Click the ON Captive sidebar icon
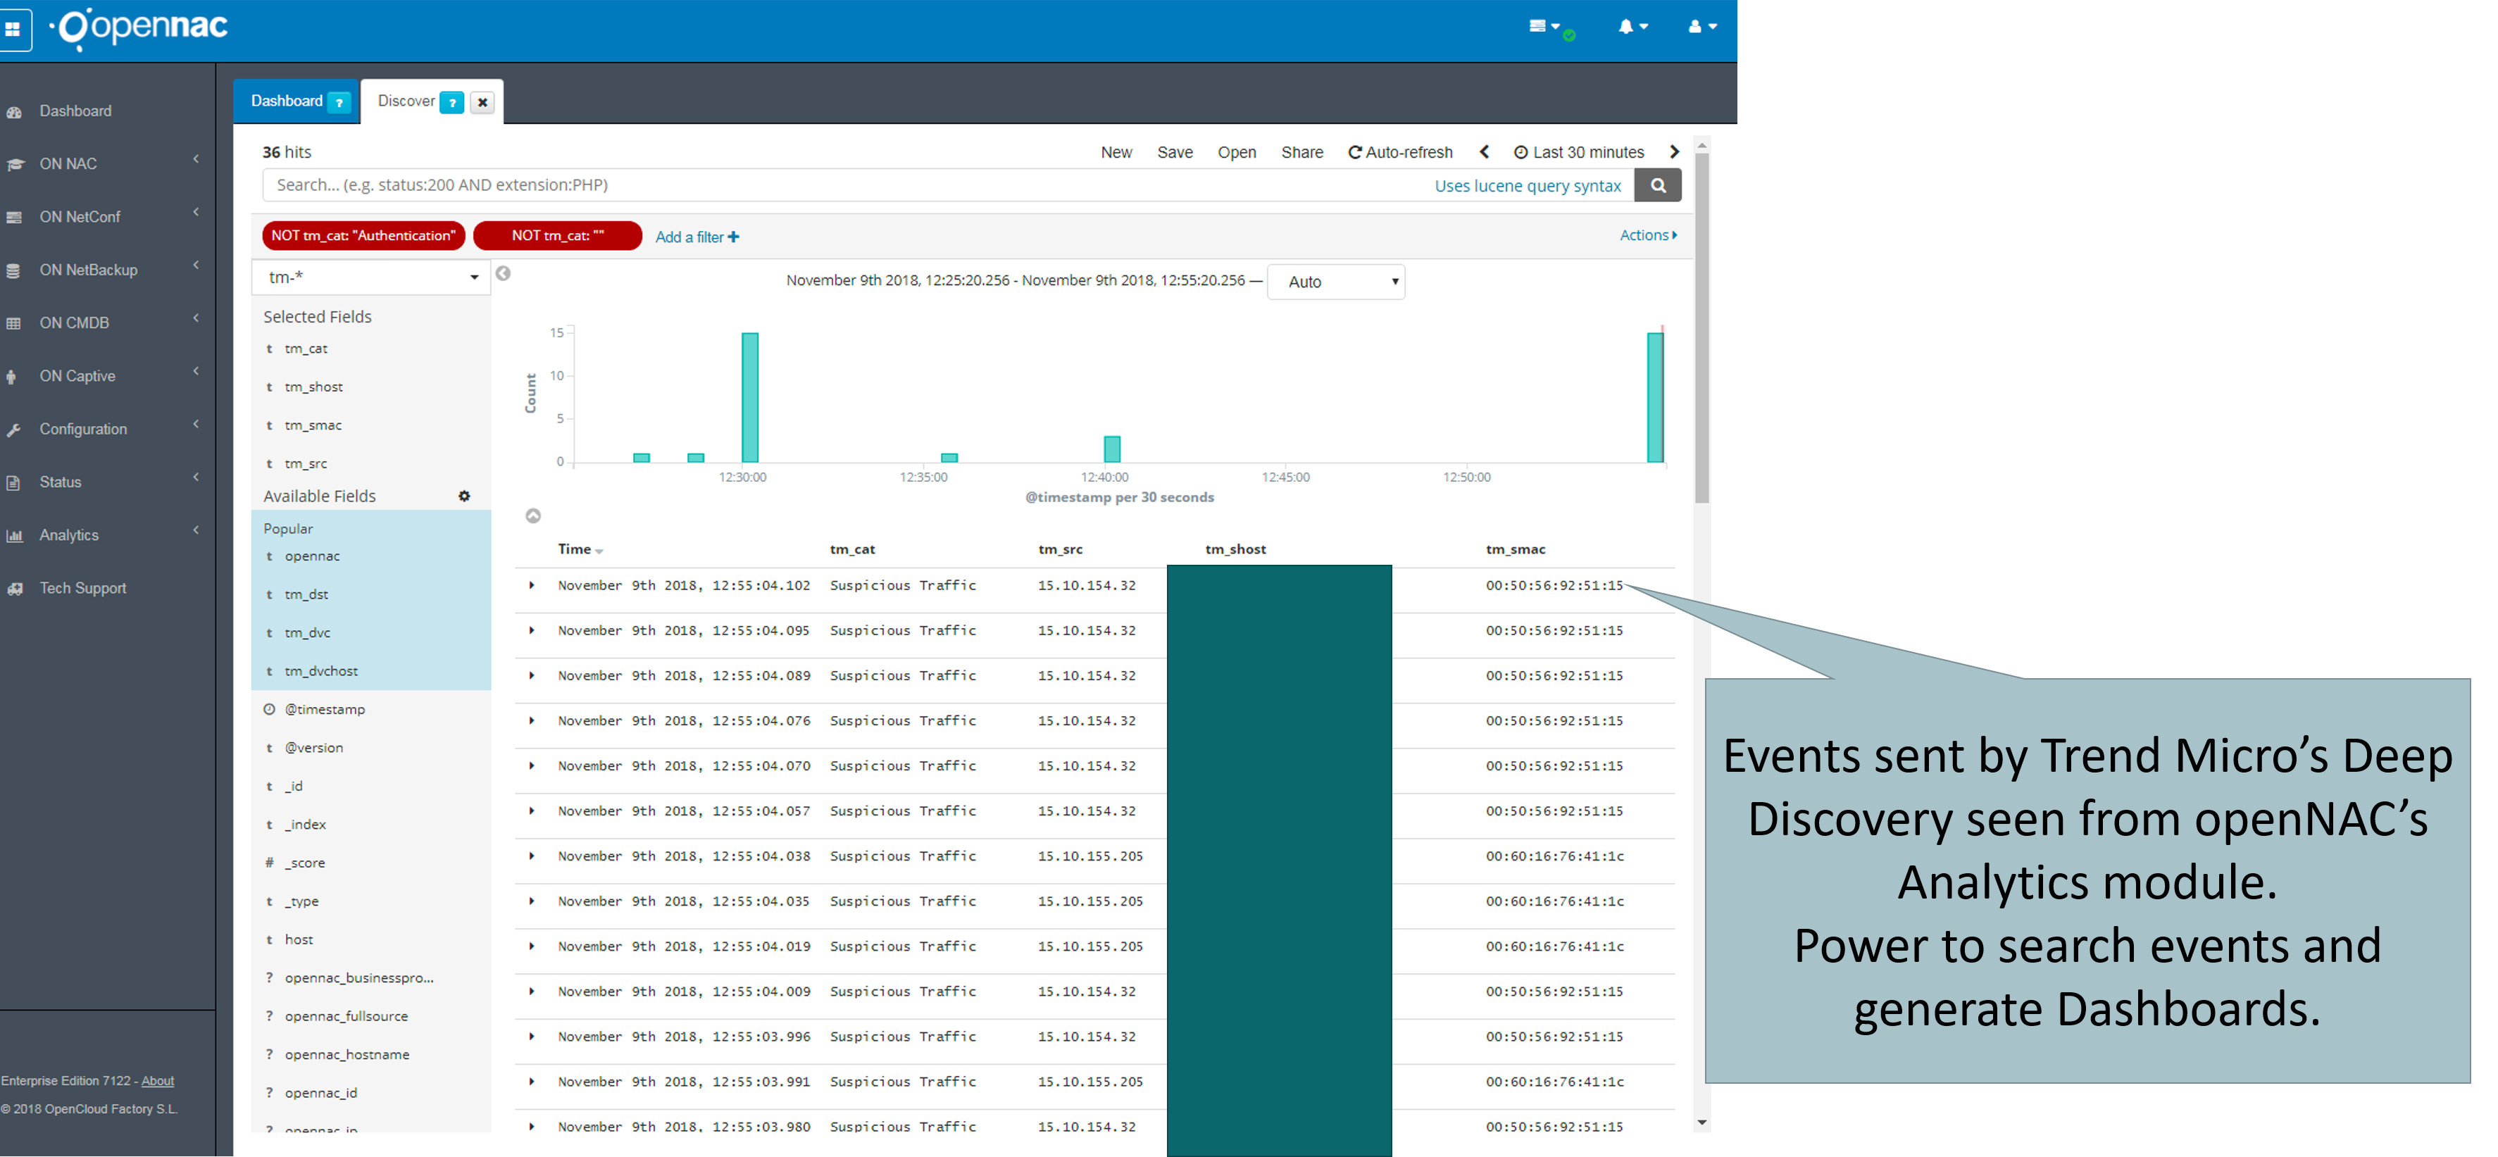 [12, 377]
